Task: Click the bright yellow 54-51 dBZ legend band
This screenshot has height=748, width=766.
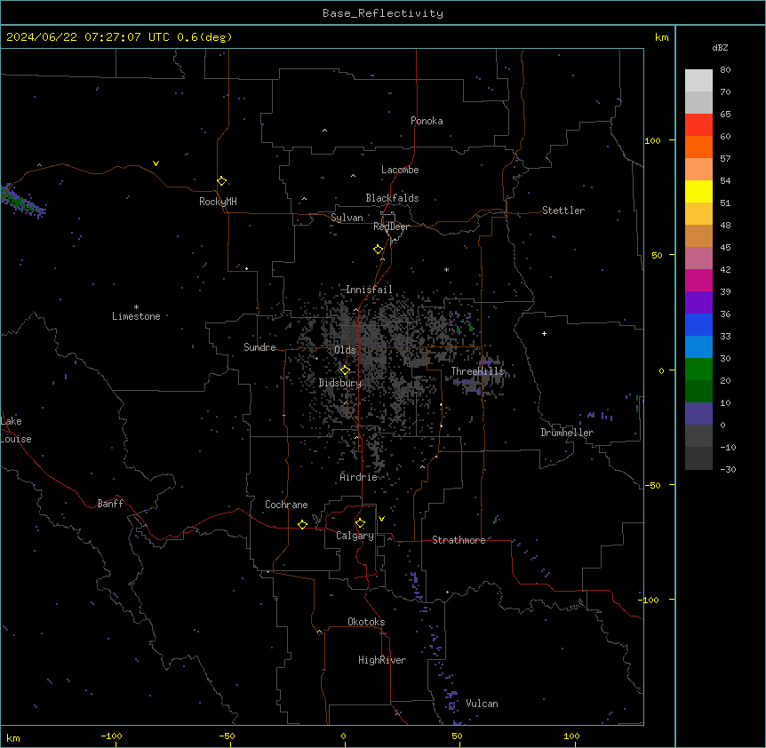Action: tap(698, 191)
